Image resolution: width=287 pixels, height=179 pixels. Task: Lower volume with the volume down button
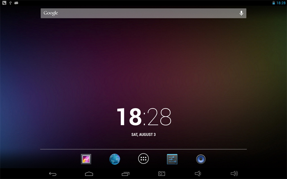click(x=198, y=174)
